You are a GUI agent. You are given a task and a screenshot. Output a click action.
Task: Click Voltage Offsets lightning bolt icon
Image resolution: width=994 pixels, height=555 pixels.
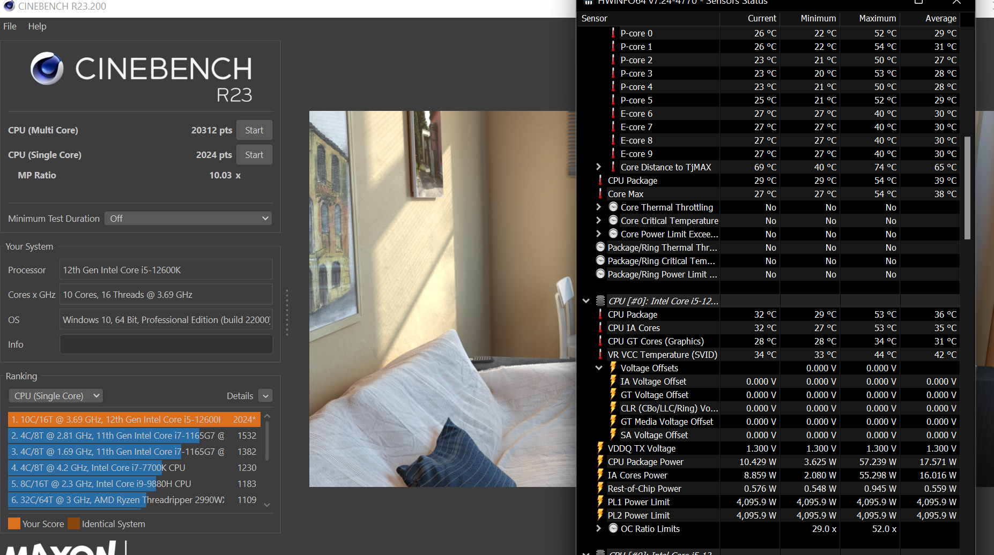613,367
